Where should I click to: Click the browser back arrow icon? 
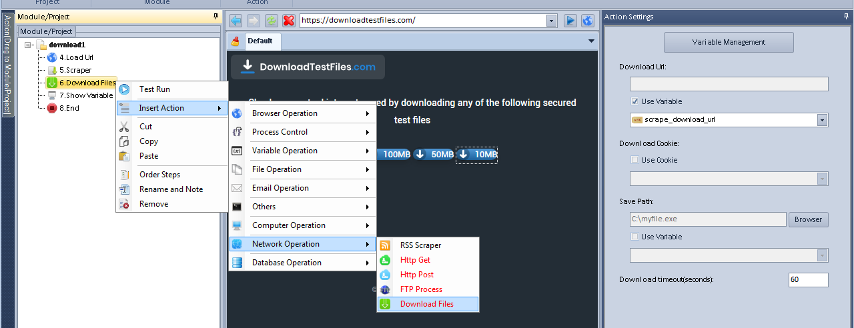(236, 21)
